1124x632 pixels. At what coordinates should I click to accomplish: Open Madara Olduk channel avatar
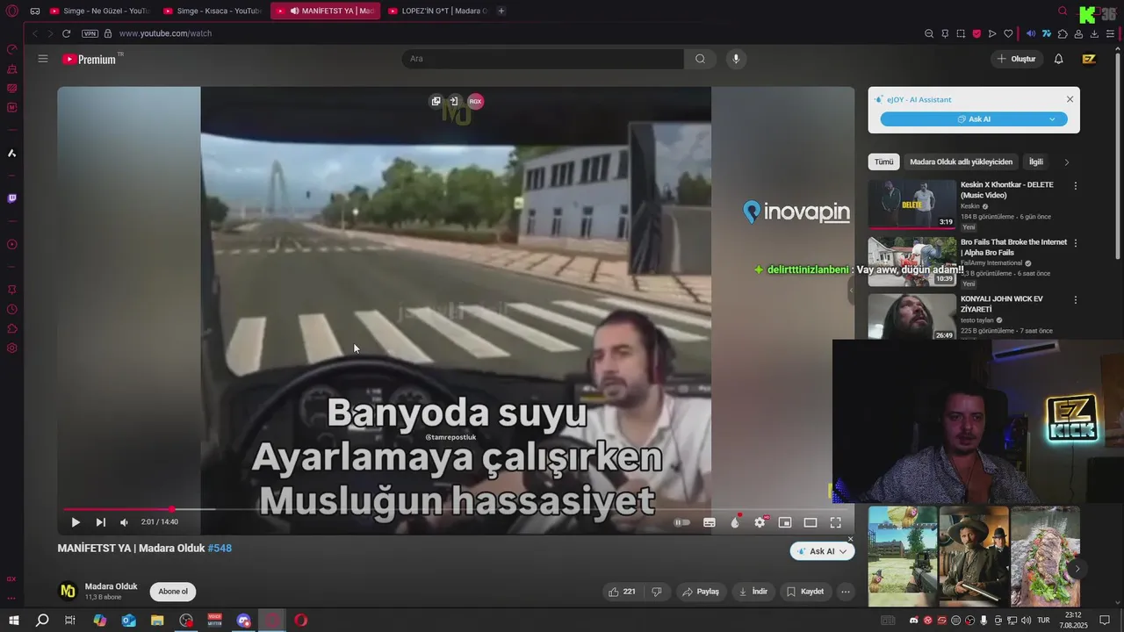coord(68,592)
